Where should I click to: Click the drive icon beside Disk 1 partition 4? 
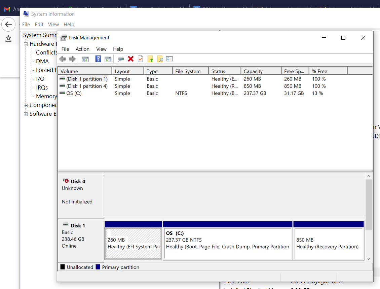pyautogui.click(x=62, y=85)
